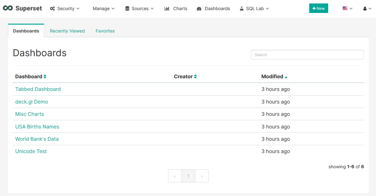
Task: Open the user profile icon menu
Action: pos(367,9)
